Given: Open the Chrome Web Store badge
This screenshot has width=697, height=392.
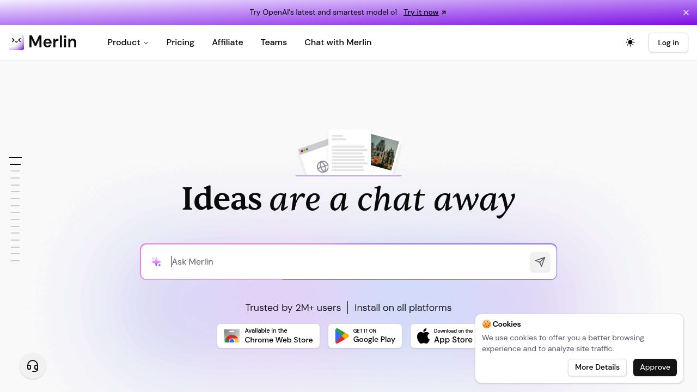Looking at the screenshot, I should [268, 336].
